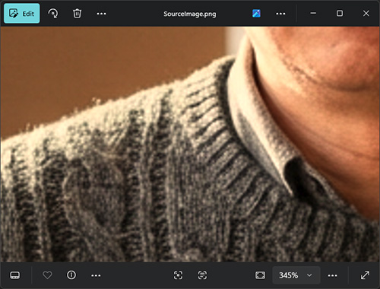Screen dimensions: 380x289
Task: Mark the photo as favorite with the heart
Action: [x=47, y=275]
